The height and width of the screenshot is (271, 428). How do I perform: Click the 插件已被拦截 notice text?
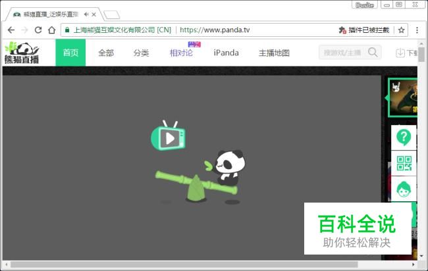tap(369, 30)
